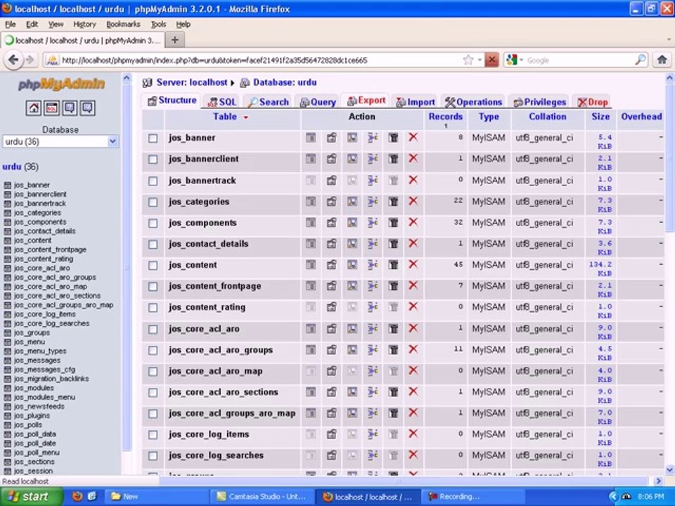Open phpMyAdmin Home icon in sidebar
Viewport: 675px width, 506px height.
tap(33, 108)
